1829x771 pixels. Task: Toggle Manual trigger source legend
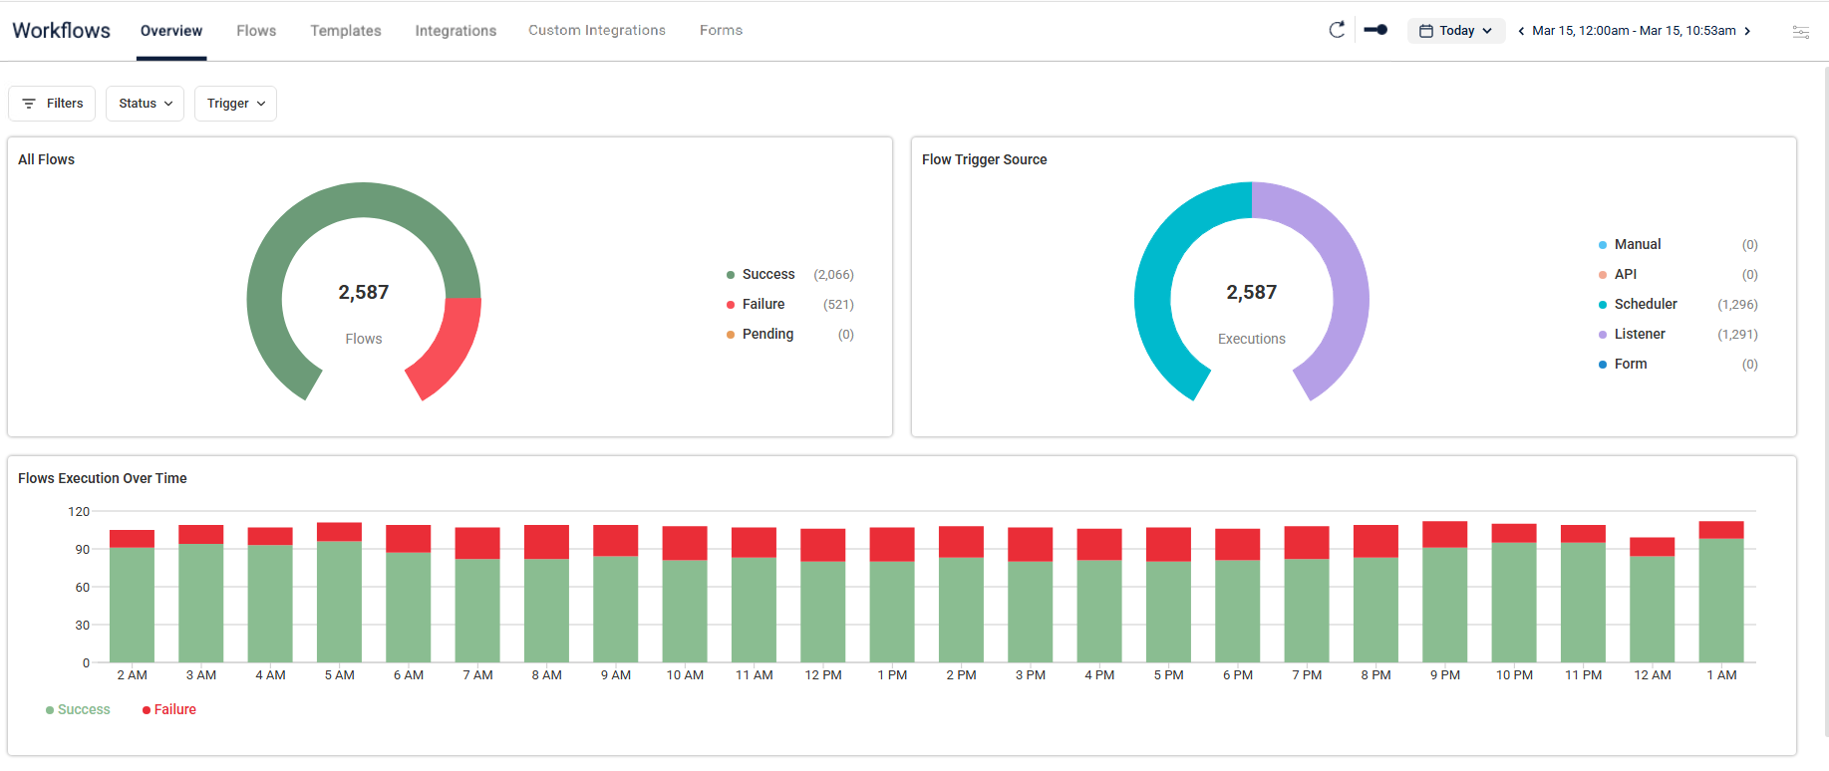tap(1677, 244)
